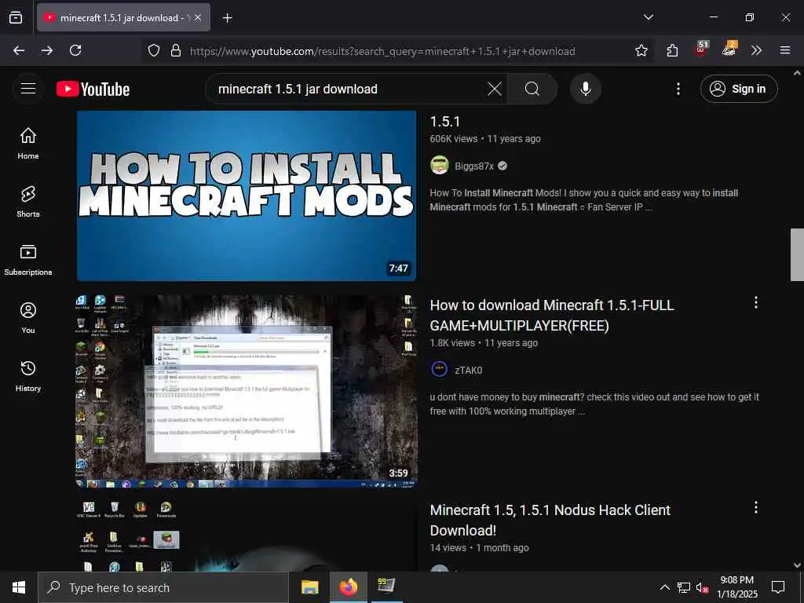The width and height of the screenshot is (804, 603).
Task: Click the scrollbar up arrow
Action: (797, 73)
